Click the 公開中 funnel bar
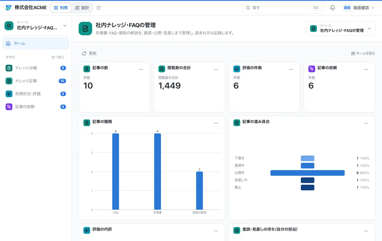 pos(307,173)
